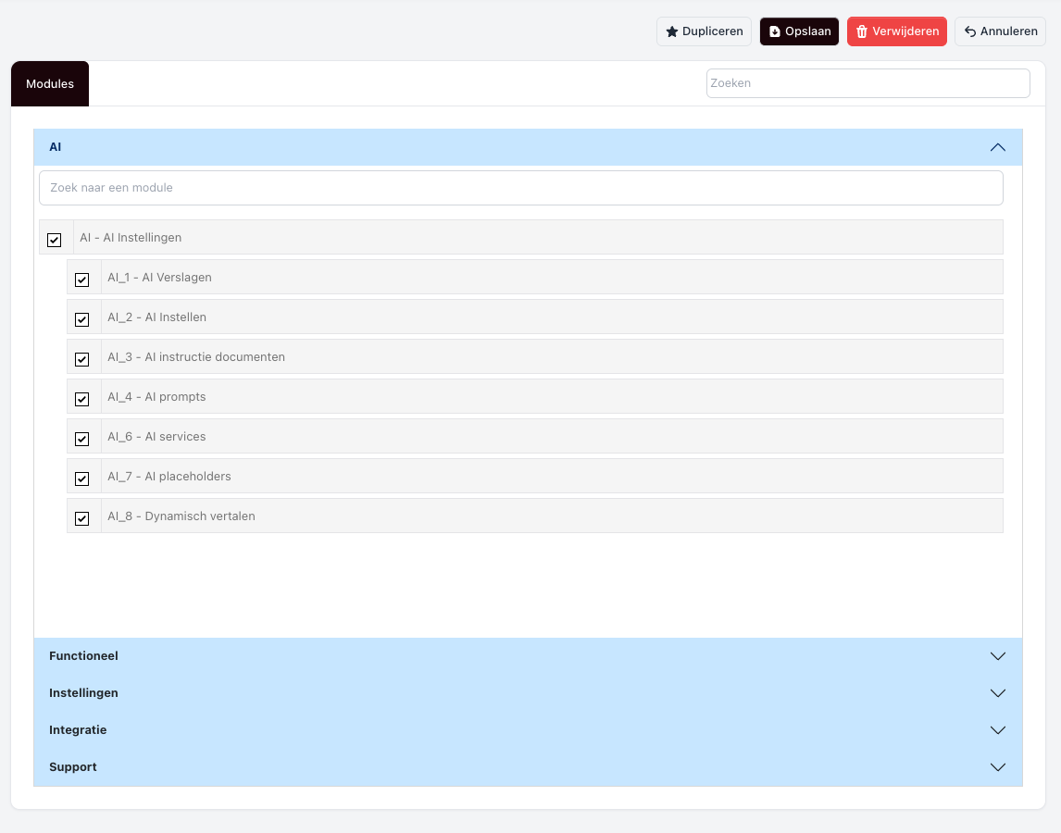Select the 'AI_7 - AI placeholders' row text
The image size is (1061, 833).
169,477
